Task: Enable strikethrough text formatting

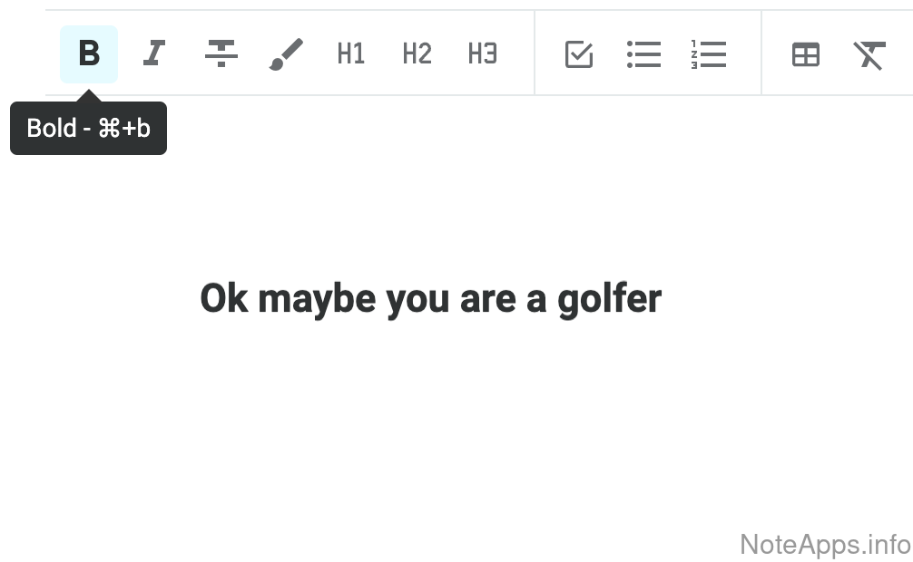Action: coord(221,54)
